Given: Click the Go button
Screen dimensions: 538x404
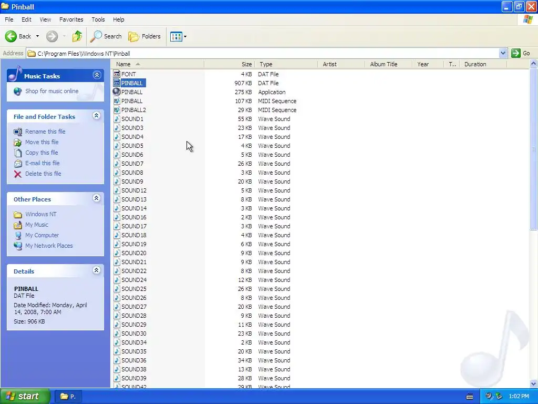Looking at the screenshot, I should point(521,53).
